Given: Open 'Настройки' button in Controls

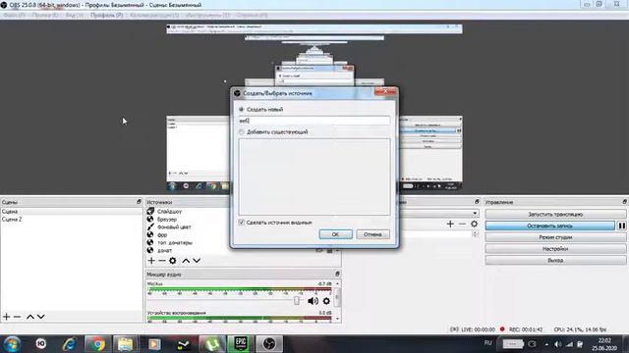Looking at the screenshot, I should coord(555,248).
